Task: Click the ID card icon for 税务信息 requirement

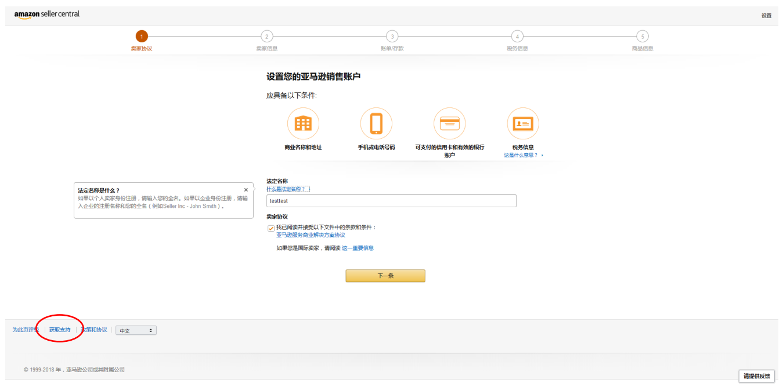Action: click(523, 123)
